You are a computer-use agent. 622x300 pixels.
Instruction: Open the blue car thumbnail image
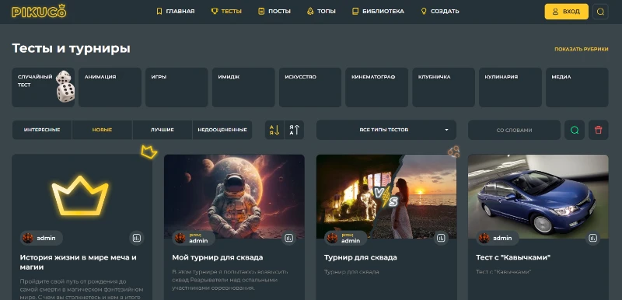(x=538, y=196)
